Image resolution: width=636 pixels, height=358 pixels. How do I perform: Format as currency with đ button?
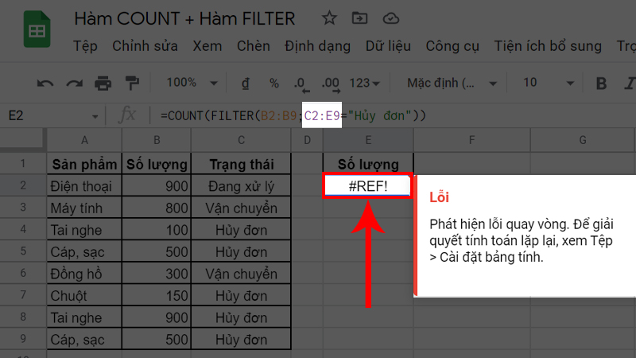pos(245,83)
